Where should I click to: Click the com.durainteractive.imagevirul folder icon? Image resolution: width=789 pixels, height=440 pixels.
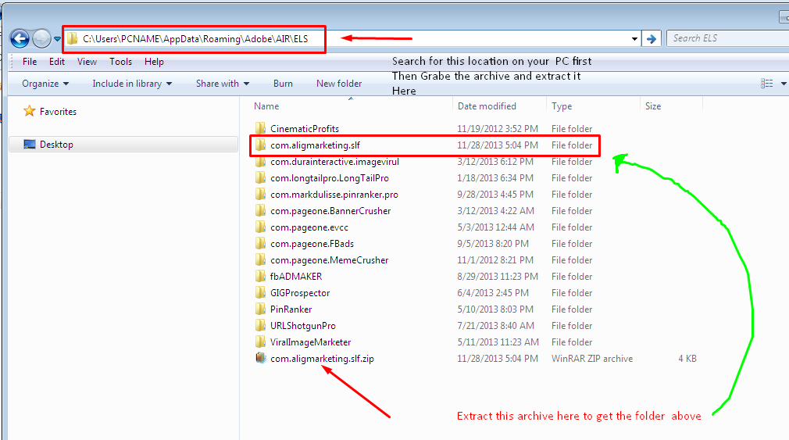click(260, 162)
